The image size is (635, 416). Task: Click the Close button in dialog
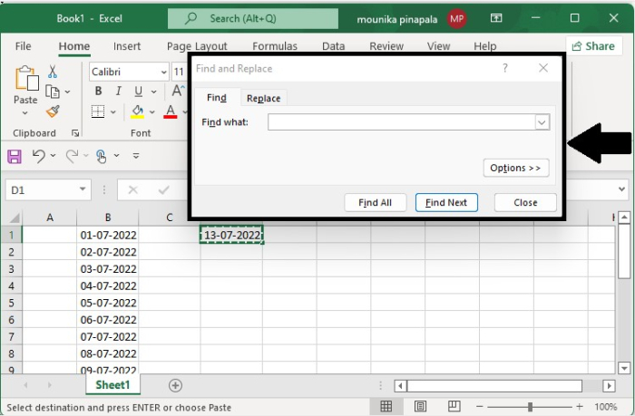click(x=525, y=202)
